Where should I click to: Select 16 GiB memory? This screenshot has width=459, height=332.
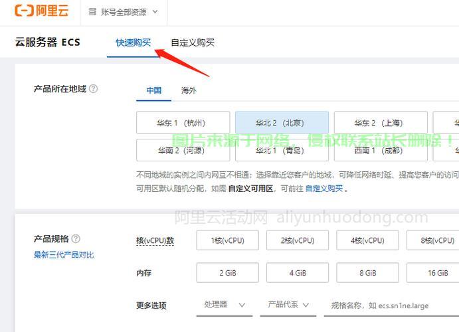tap(432, 273)
